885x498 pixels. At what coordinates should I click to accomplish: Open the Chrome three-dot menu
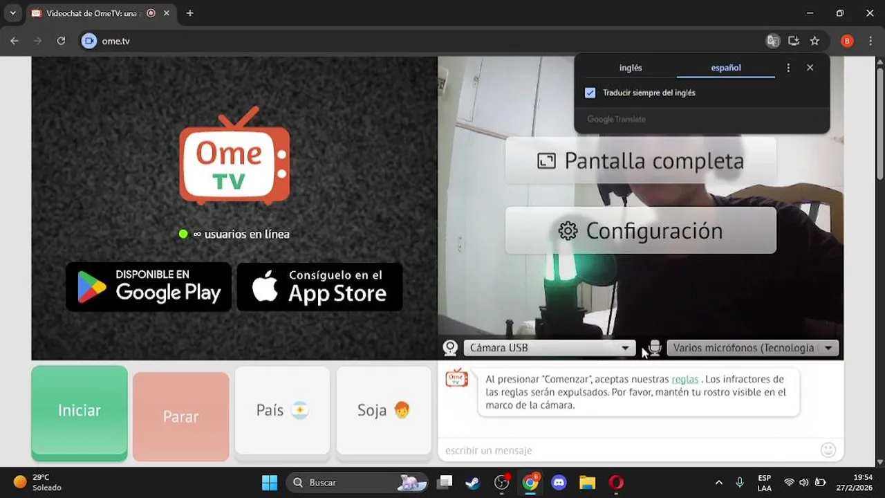pyautogui.click(x=870, y=41)
